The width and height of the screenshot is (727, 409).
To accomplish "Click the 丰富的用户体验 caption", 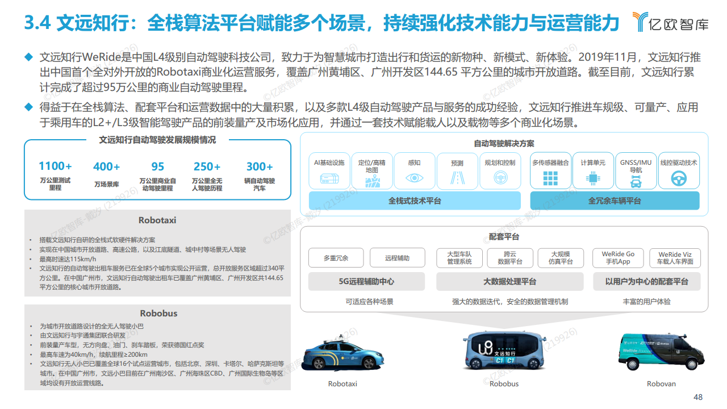I will coord(646,302).
